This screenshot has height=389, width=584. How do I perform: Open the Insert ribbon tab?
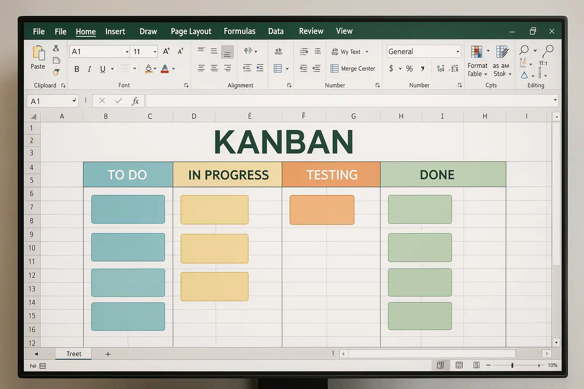(x=115, y=32)
